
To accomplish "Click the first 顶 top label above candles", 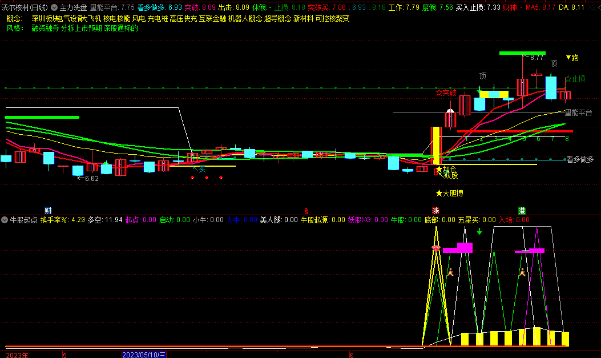I will click(x=483, y=77).
